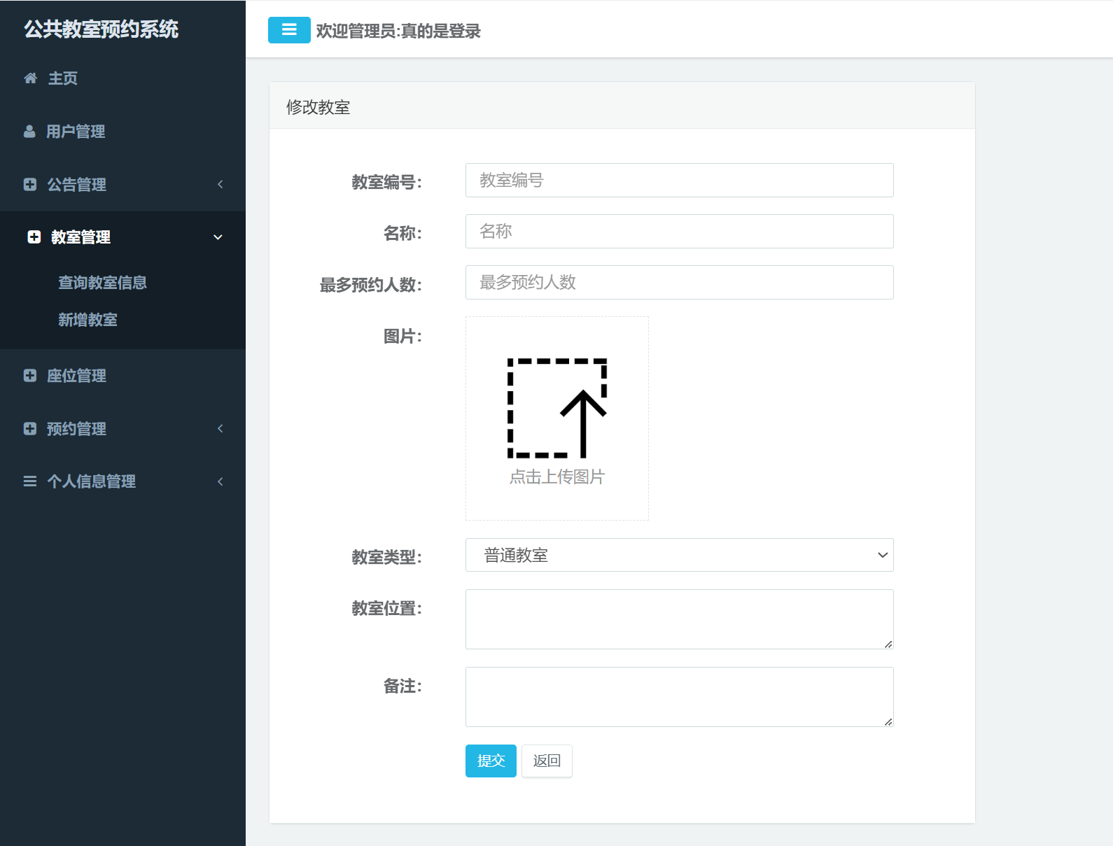
Task: Focus the 教室位置 text area
Action: coord(679,619)
